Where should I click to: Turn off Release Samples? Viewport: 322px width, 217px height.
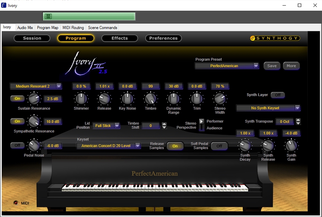[x=175, y=146]
